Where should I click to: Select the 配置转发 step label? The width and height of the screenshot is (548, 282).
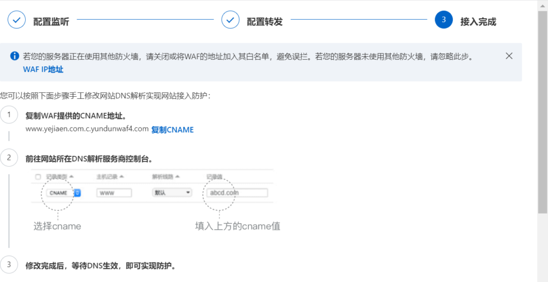pos(264,21)
